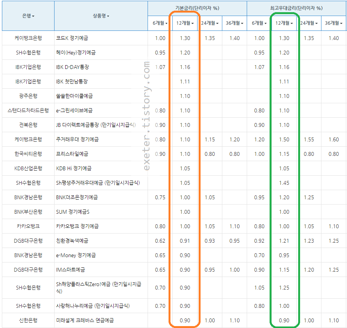Select product Sh평생주거래우대예금
This screenshot has width=347, height=328.
tap(79, 183)
